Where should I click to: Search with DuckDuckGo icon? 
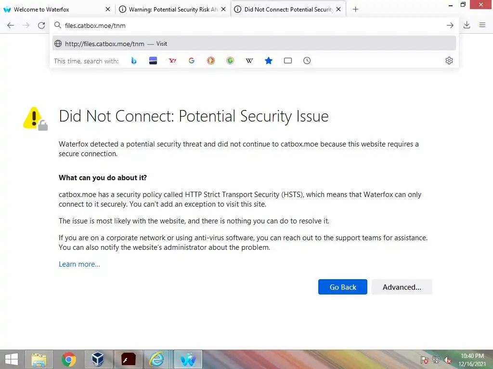pos(211,61)
